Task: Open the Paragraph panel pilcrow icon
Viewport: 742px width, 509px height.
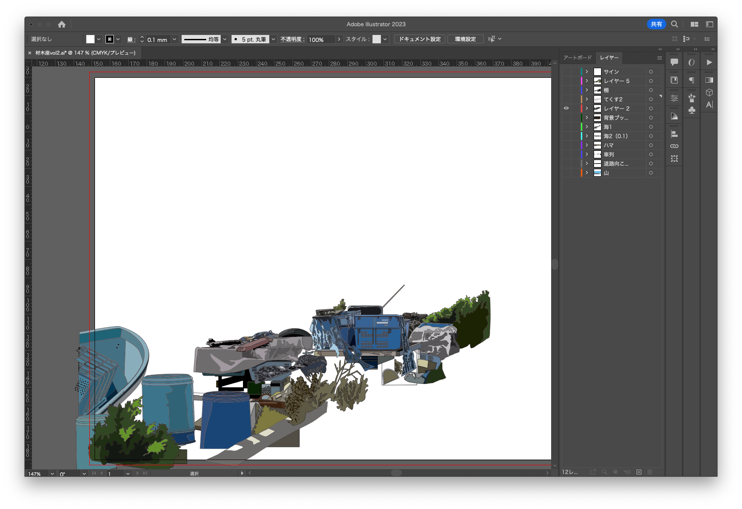Action: (x=692, y=80)
